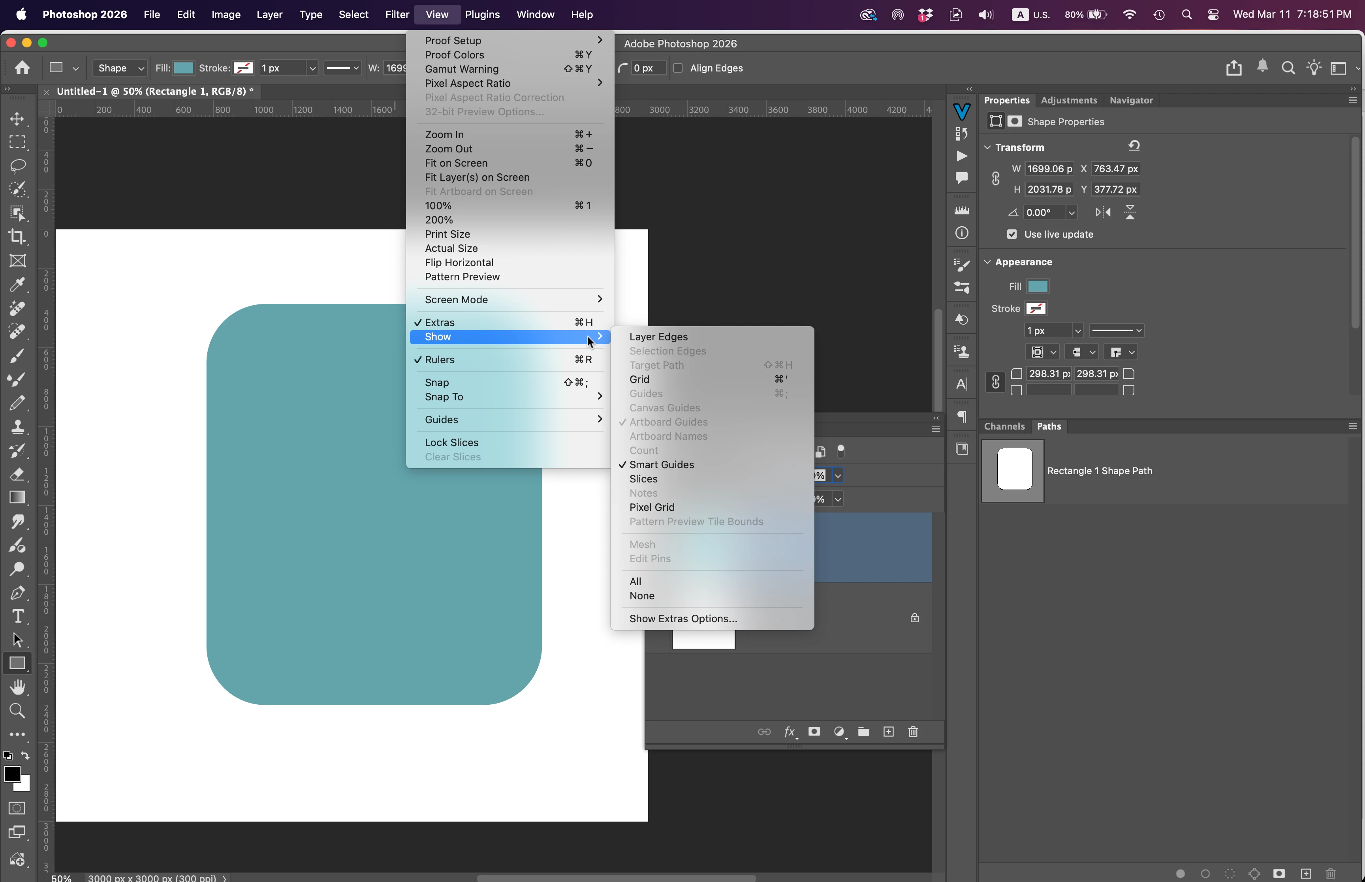
Task: Select the Horizontal Type tool
Action: point(17,616)
